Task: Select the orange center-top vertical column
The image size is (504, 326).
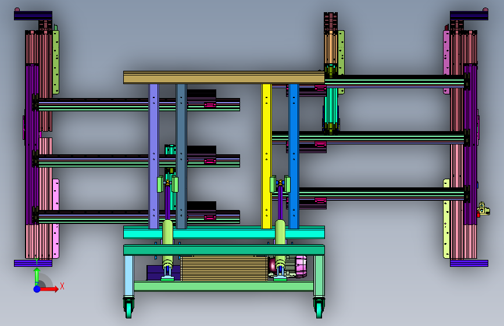Action: point(331,48)
